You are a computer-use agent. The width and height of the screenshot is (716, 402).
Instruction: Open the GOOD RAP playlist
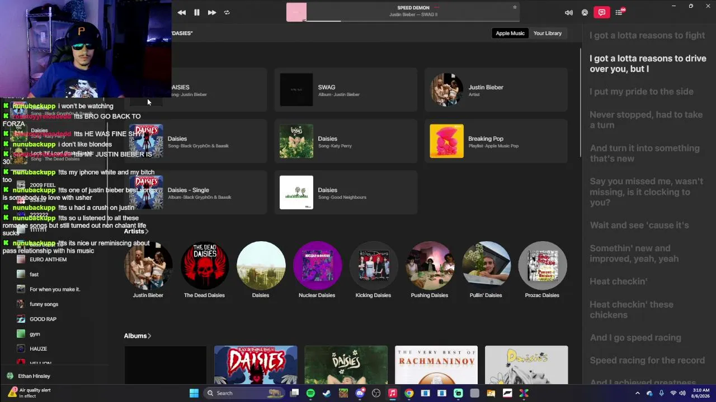[x=43, y=319]
